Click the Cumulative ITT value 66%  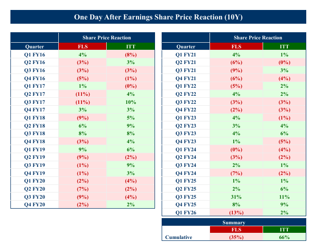click(x=284, y=237)
